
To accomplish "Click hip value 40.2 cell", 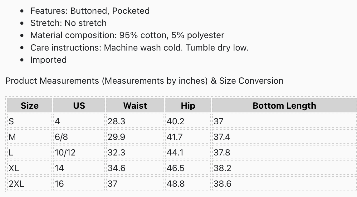I will pyautogui.click(x=188, y=121).
